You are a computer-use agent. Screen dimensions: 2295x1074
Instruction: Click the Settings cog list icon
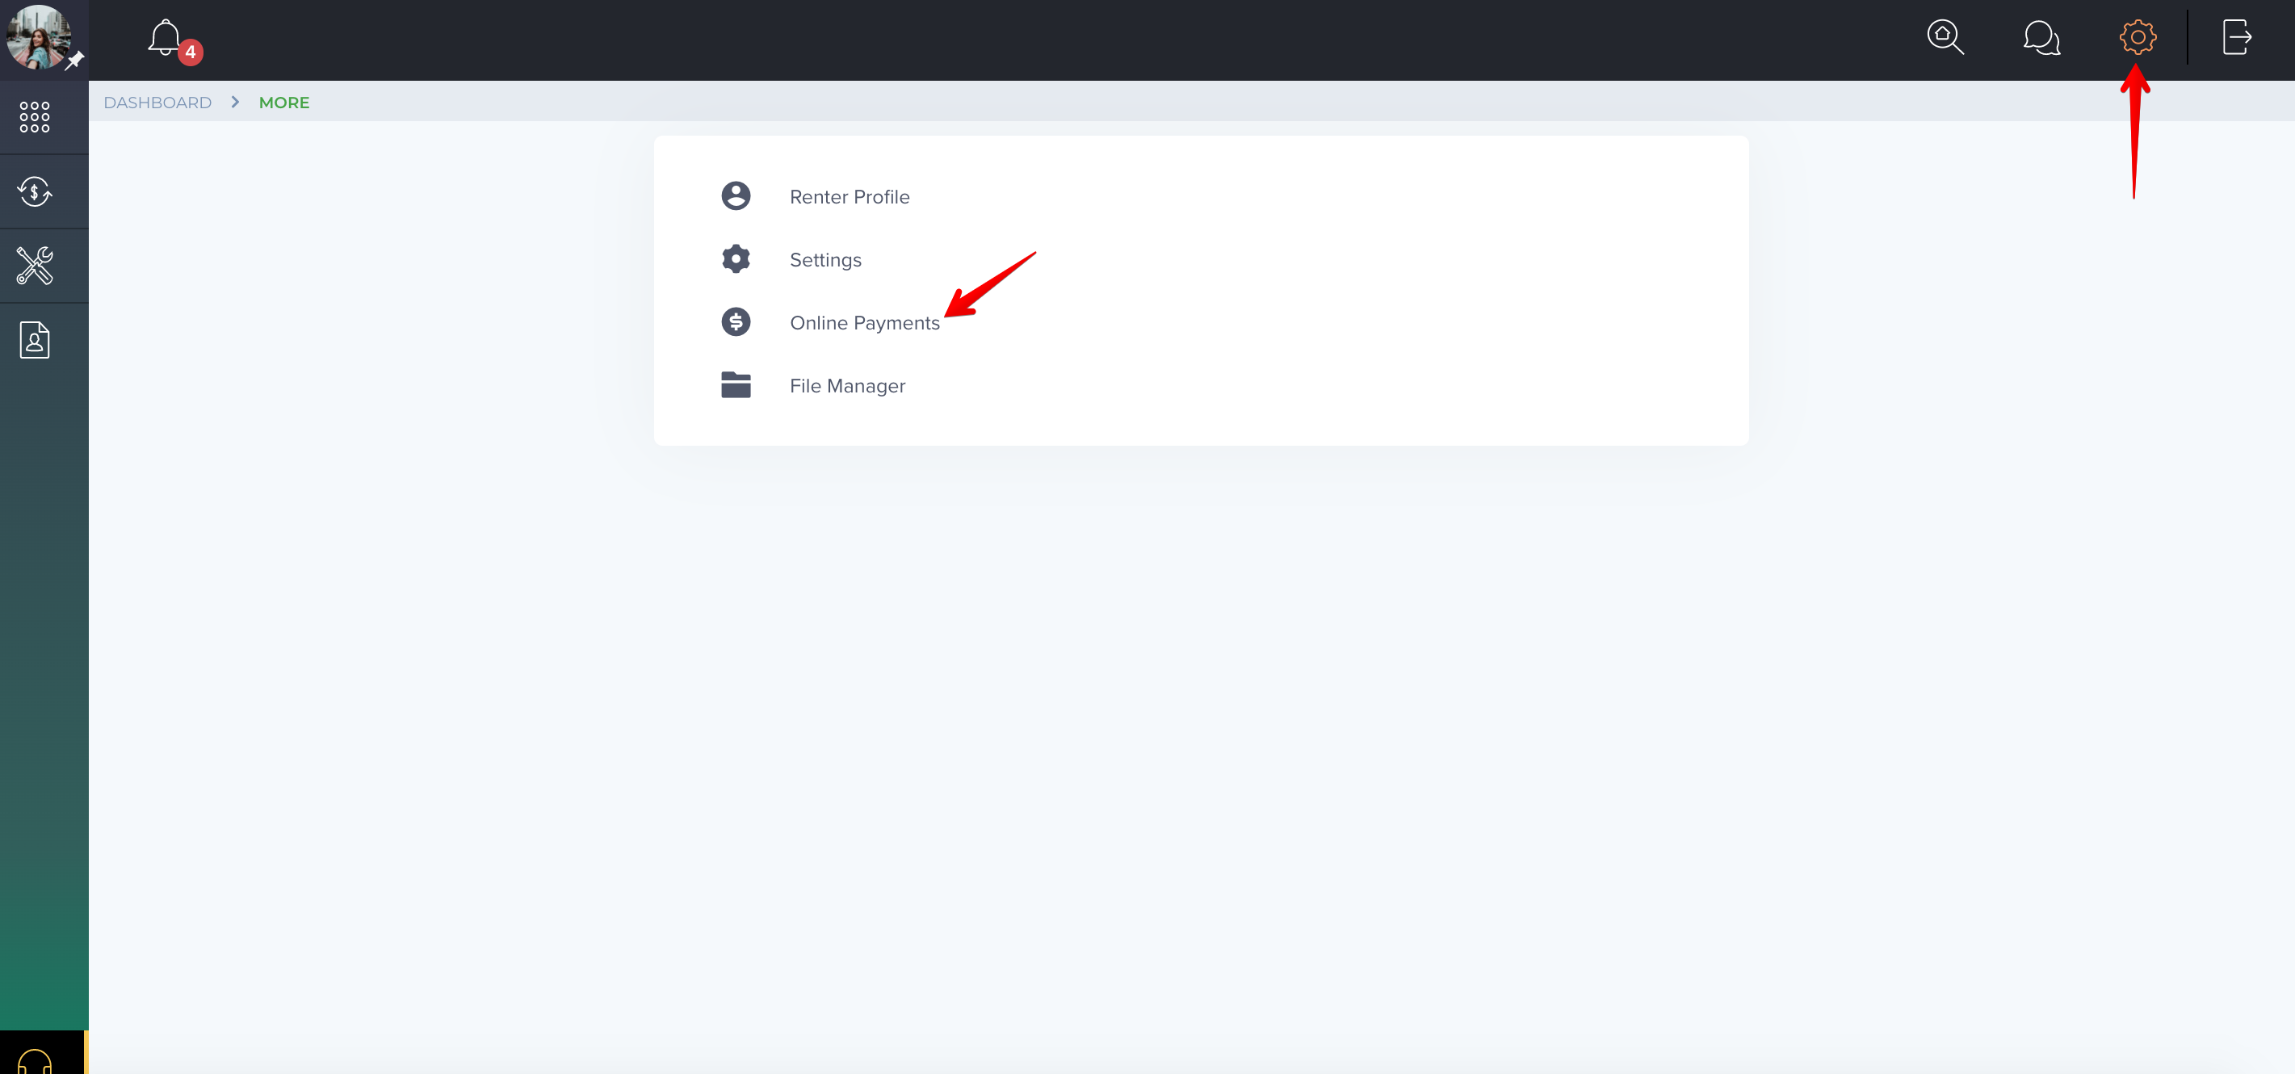tap(736, 259)
